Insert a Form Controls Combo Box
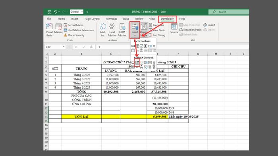Image resolution: width=278 pixels, height=156 pixels. [137, 46]
